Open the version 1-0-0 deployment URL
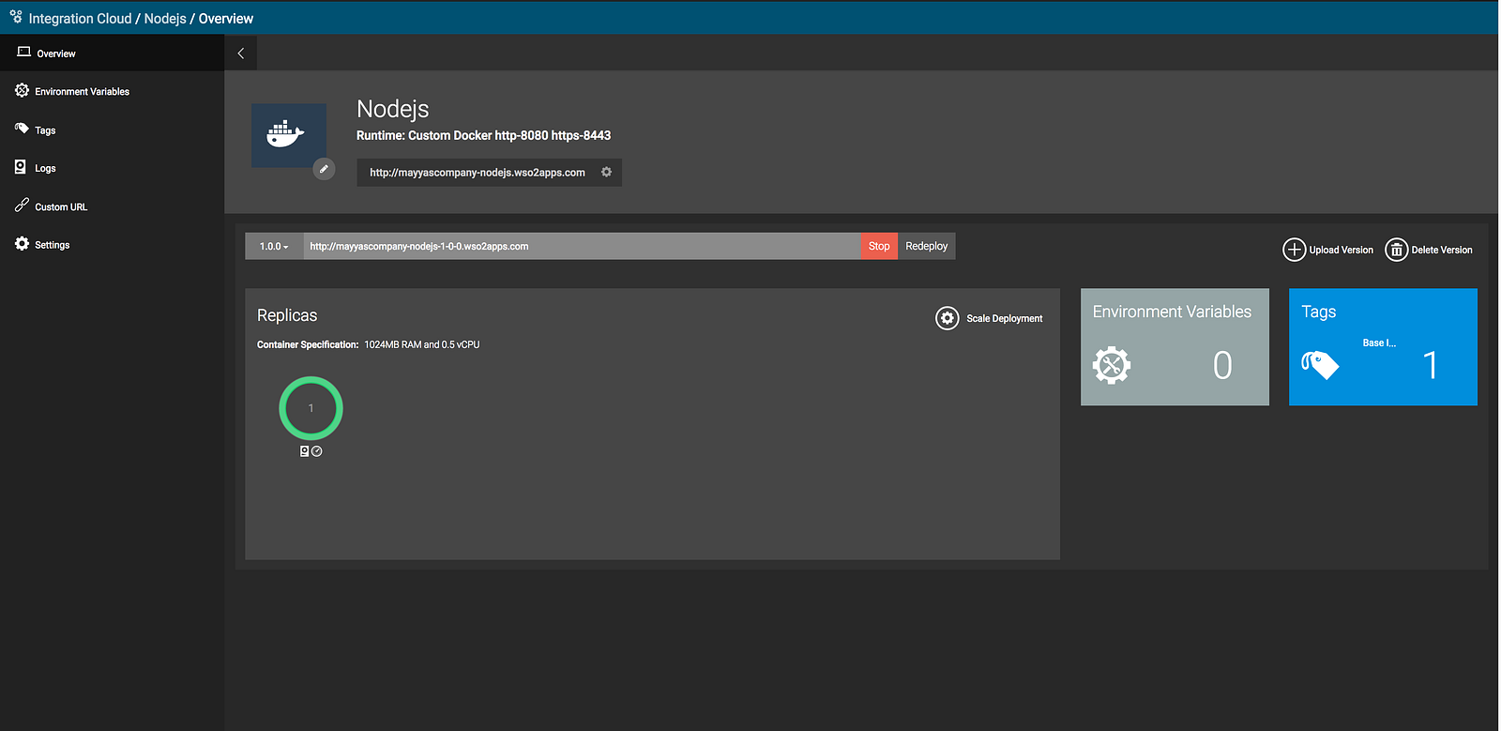This screenshot has height=731, width=1501. coord(419,247)
